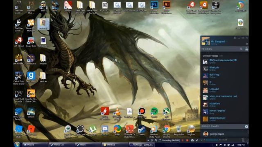This screenshot has height=147, width=262.
Task: Launch LEGO Digital Designer
Action: (18, 114)
